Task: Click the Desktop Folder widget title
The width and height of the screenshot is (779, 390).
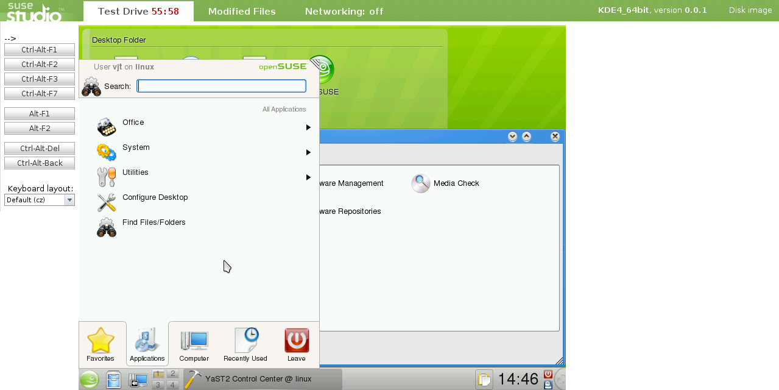Action: (x=119, y=40)
